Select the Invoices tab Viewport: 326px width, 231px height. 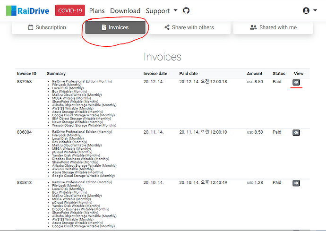[115, 27]
